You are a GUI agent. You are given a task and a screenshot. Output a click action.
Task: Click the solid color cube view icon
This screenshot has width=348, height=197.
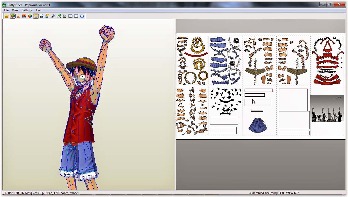(30, 16)
